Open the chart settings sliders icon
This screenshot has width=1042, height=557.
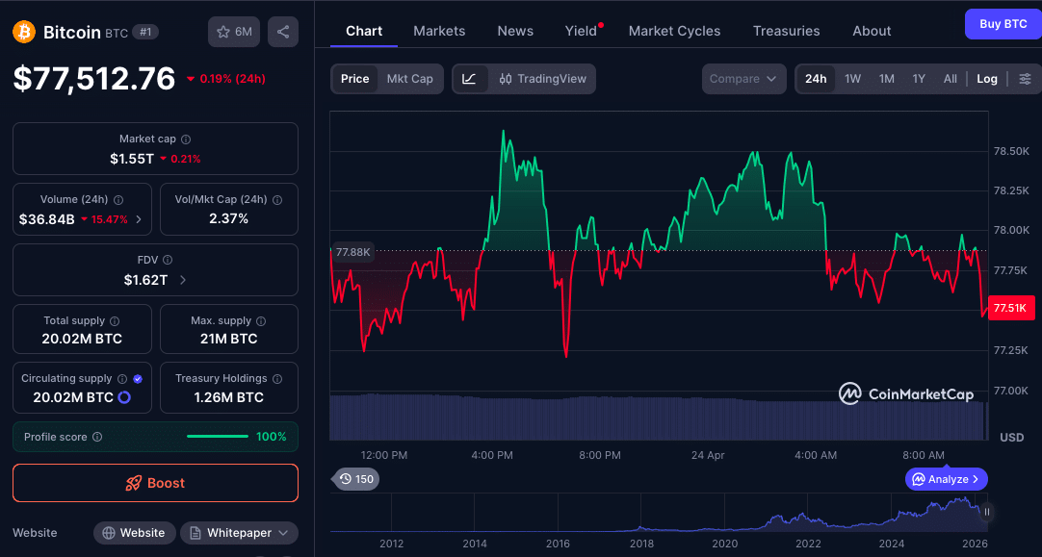[1026, 79]
